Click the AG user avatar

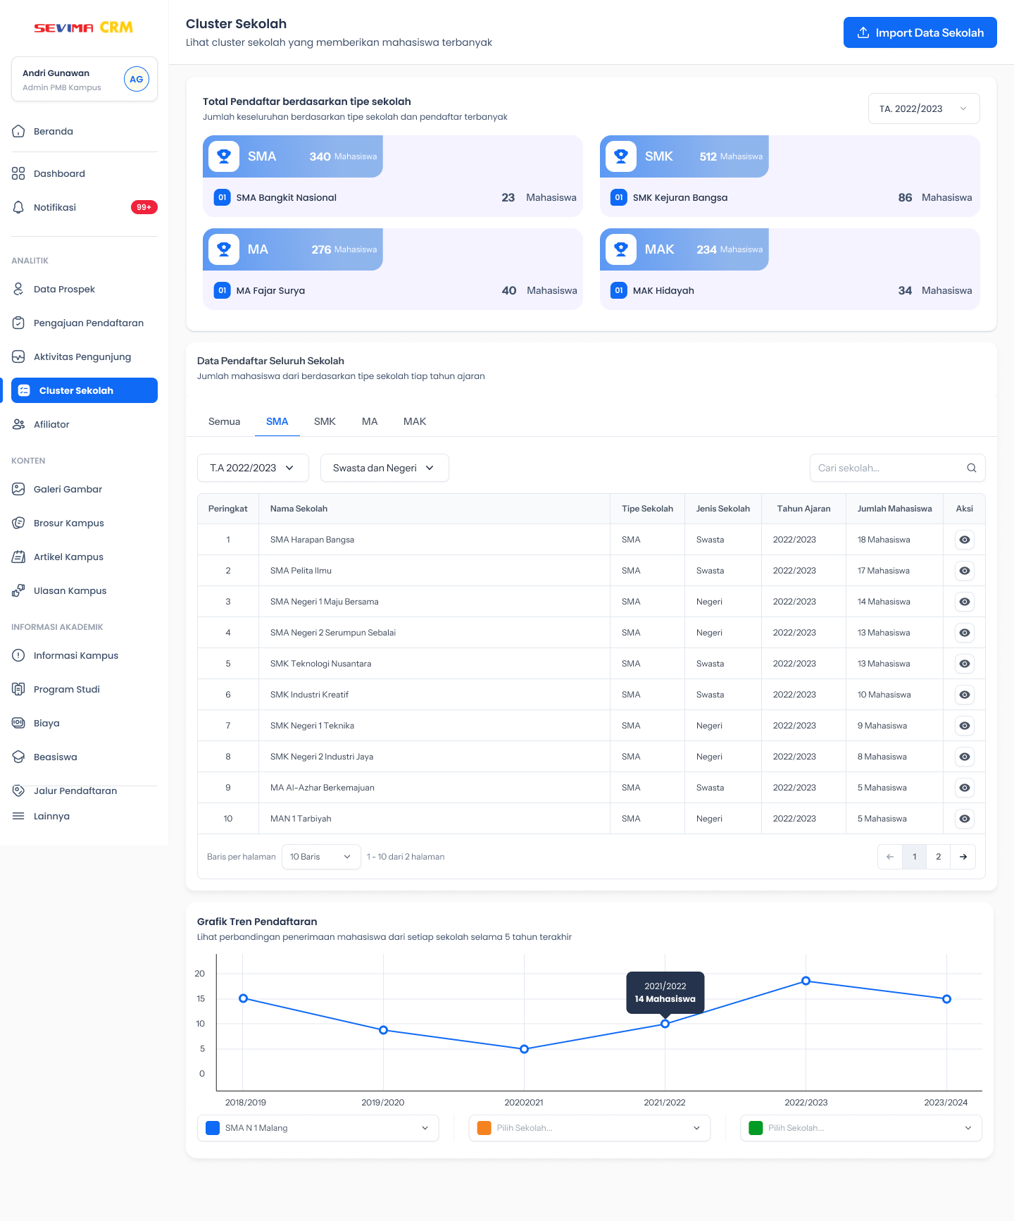[137, 79]
